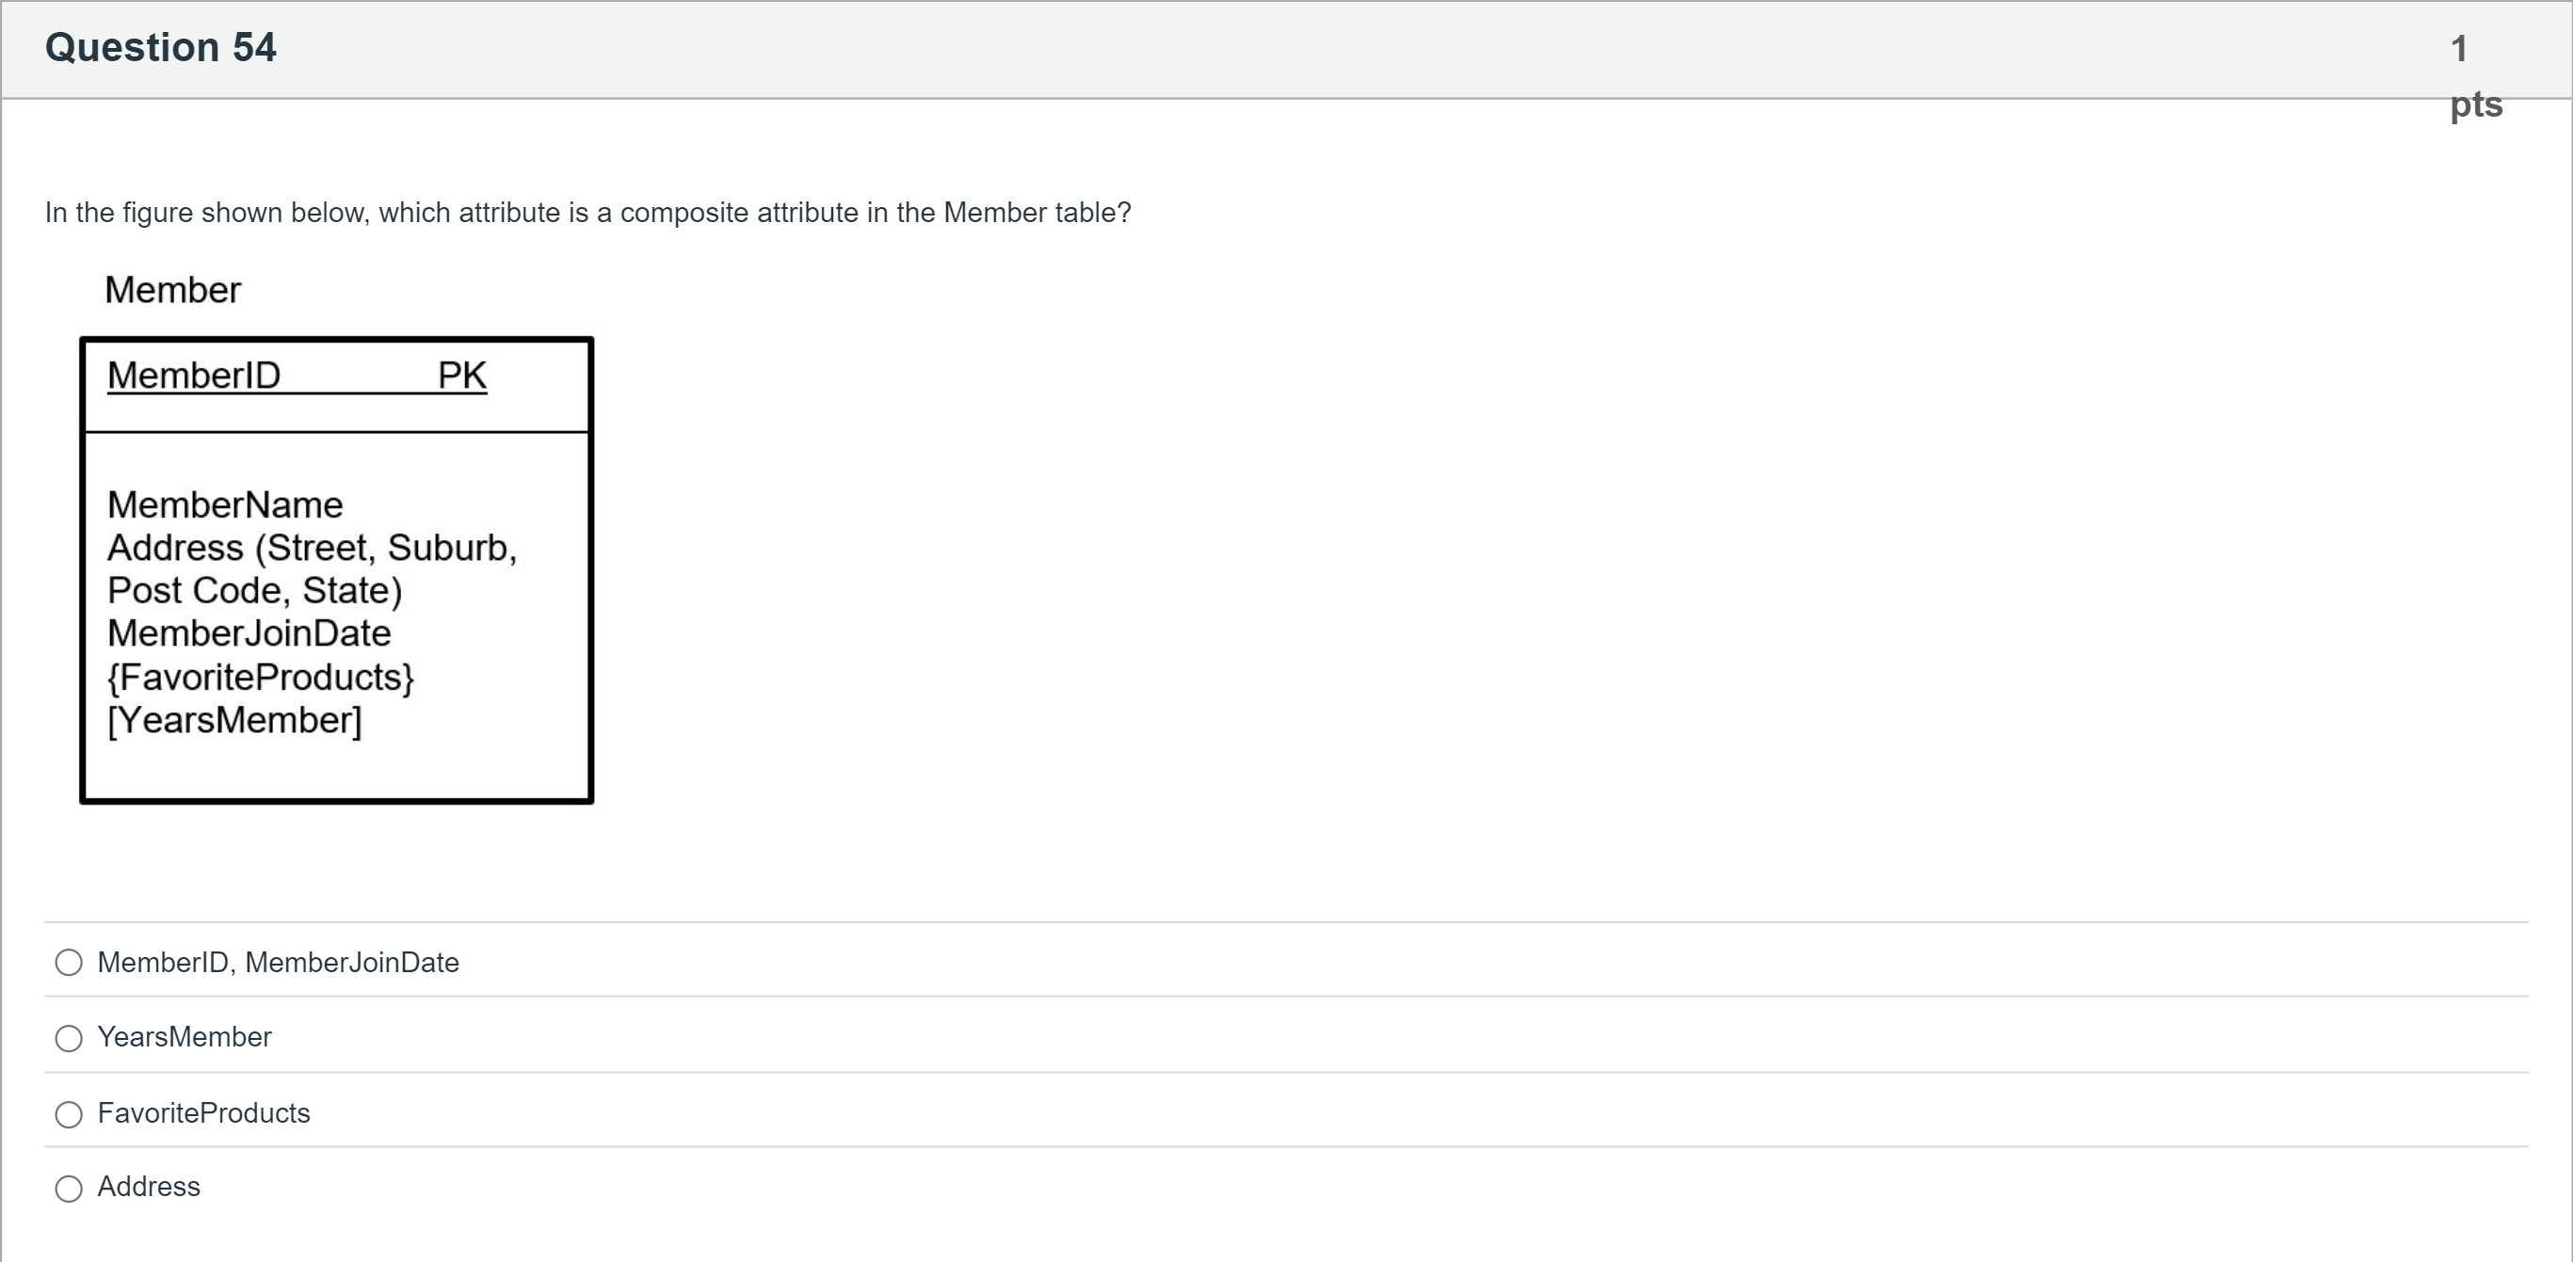Click MemberName in the entity box
This screenshot has height=1262, width=2573.
click(x=225, y=505)
